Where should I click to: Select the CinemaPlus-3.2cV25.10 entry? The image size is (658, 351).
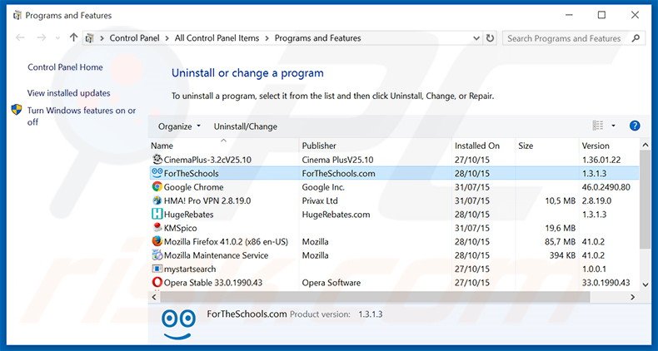pos(207,160)
